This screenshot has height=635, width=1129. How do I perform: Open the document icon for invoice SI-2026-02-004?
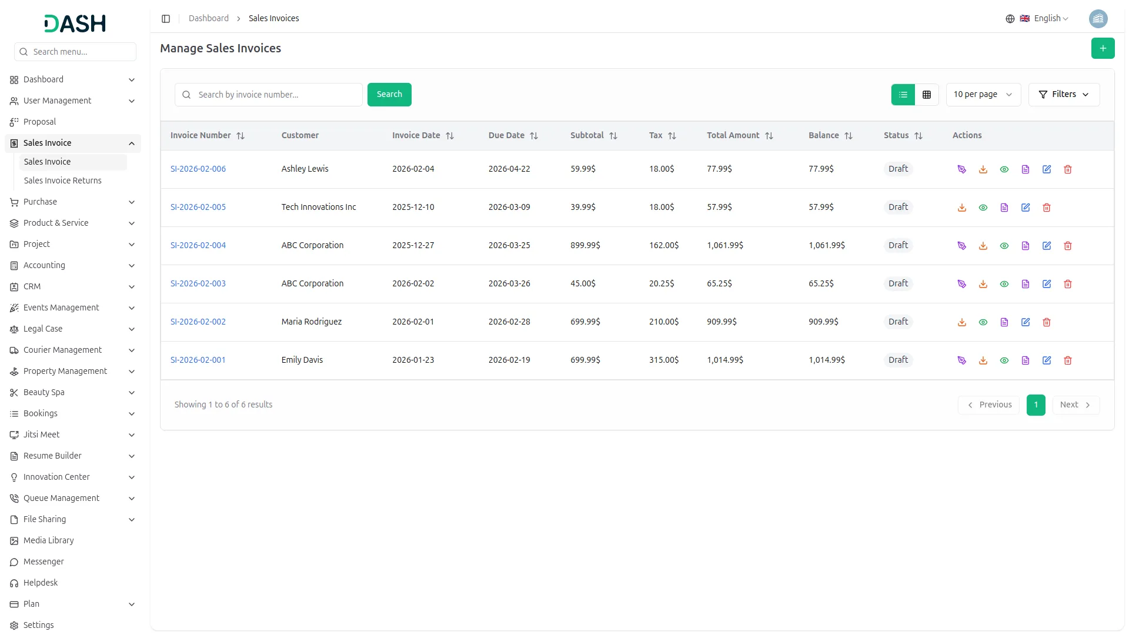coord(1026,246)
